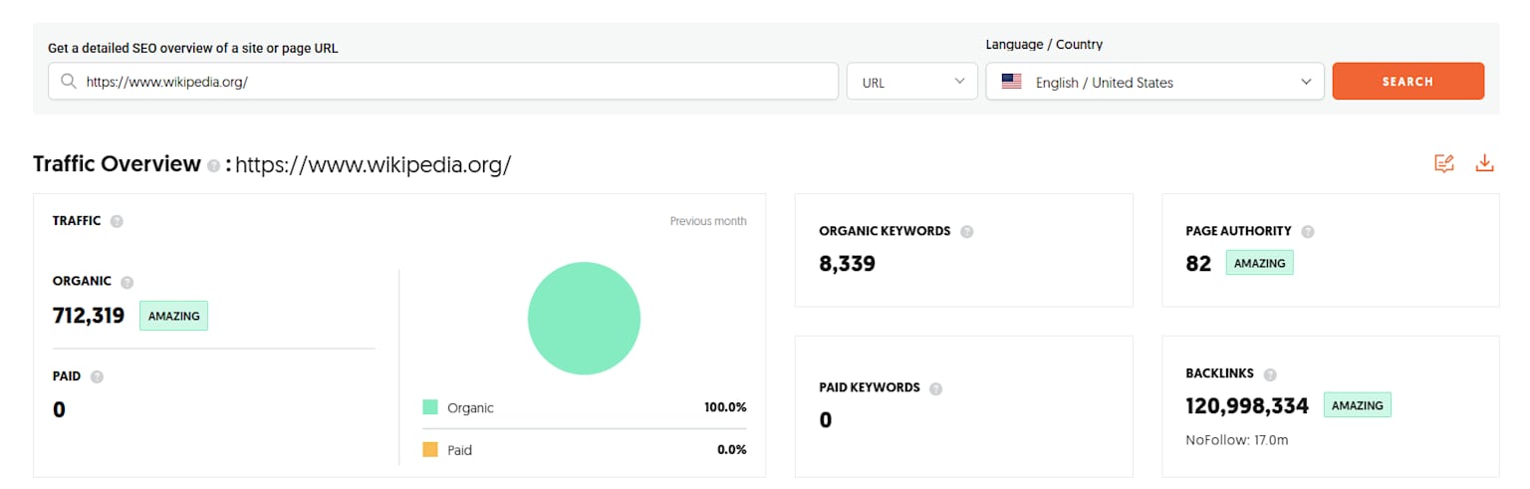
Task: Open help icon for Organic Keywords
Action: tap(966, 231)
